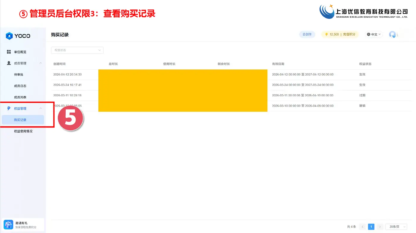Open 待审批 menu item
This screenshot has height=233, width=416.
[x=19, y=75]
